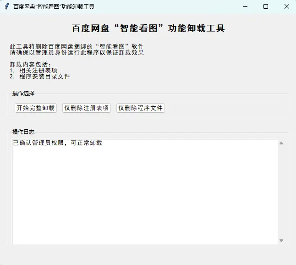Minimize the uninstaller window
296x265 pixels.
pos(245,6)
